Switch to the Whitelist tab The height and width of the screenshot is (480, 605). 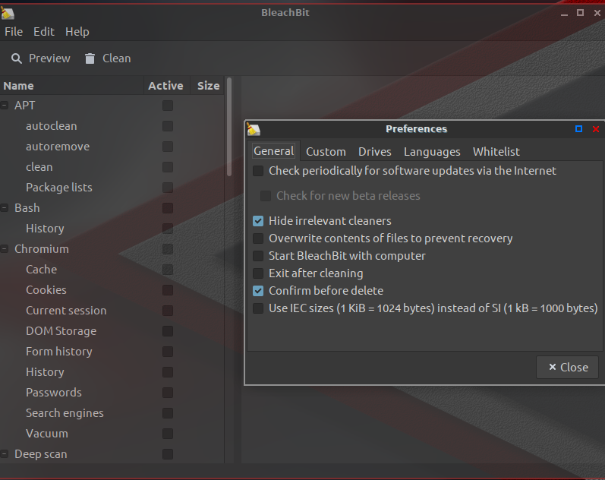[496, 152]
